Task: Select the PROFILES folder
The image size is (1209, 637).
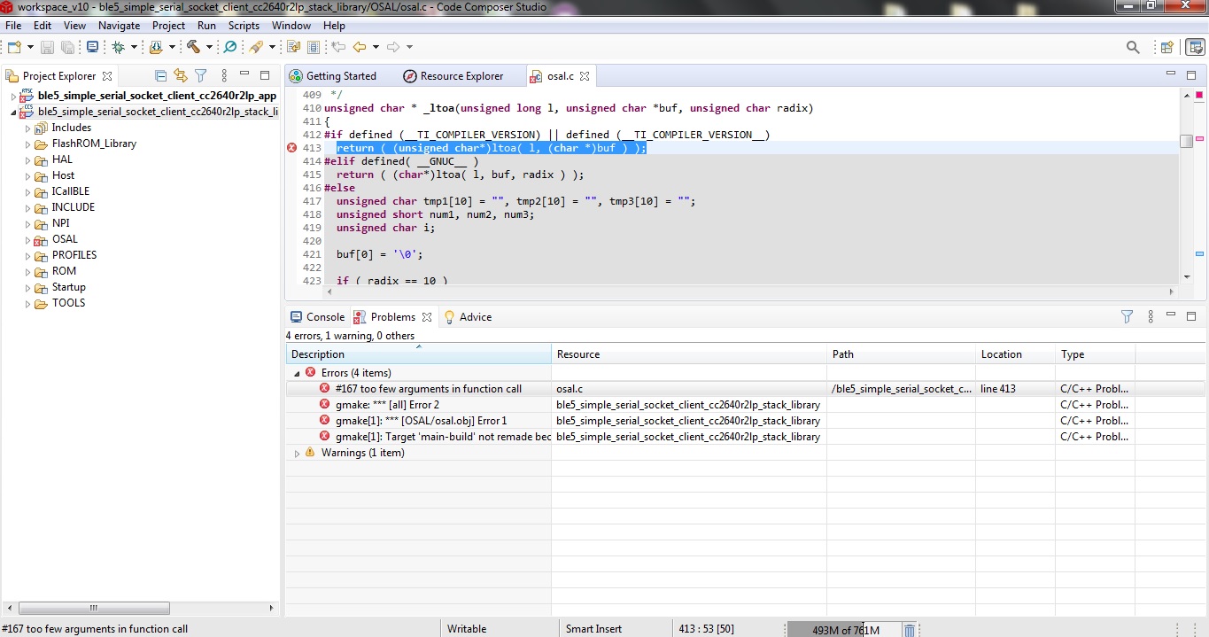Action: (x=74, y=255)
